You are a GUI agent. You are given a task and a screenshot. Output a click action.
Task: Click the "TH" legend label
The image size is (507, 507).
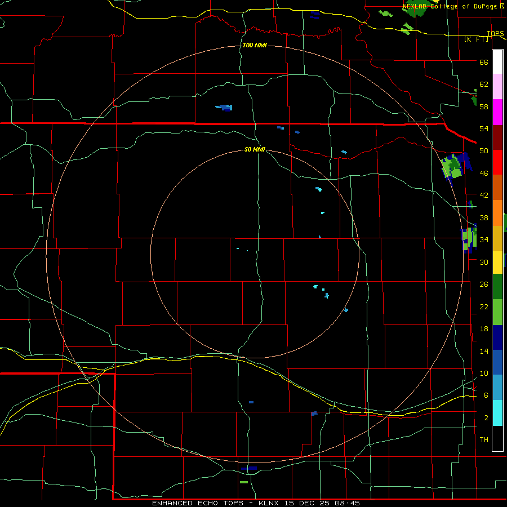tap(484, 440)
